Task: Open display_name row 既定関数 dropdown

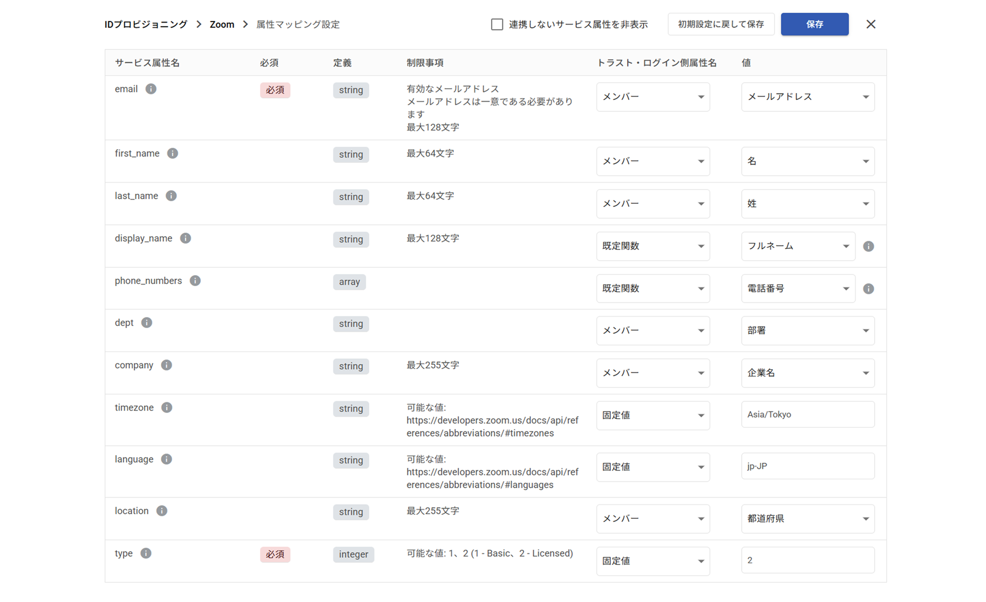Action: pos(653,246)
